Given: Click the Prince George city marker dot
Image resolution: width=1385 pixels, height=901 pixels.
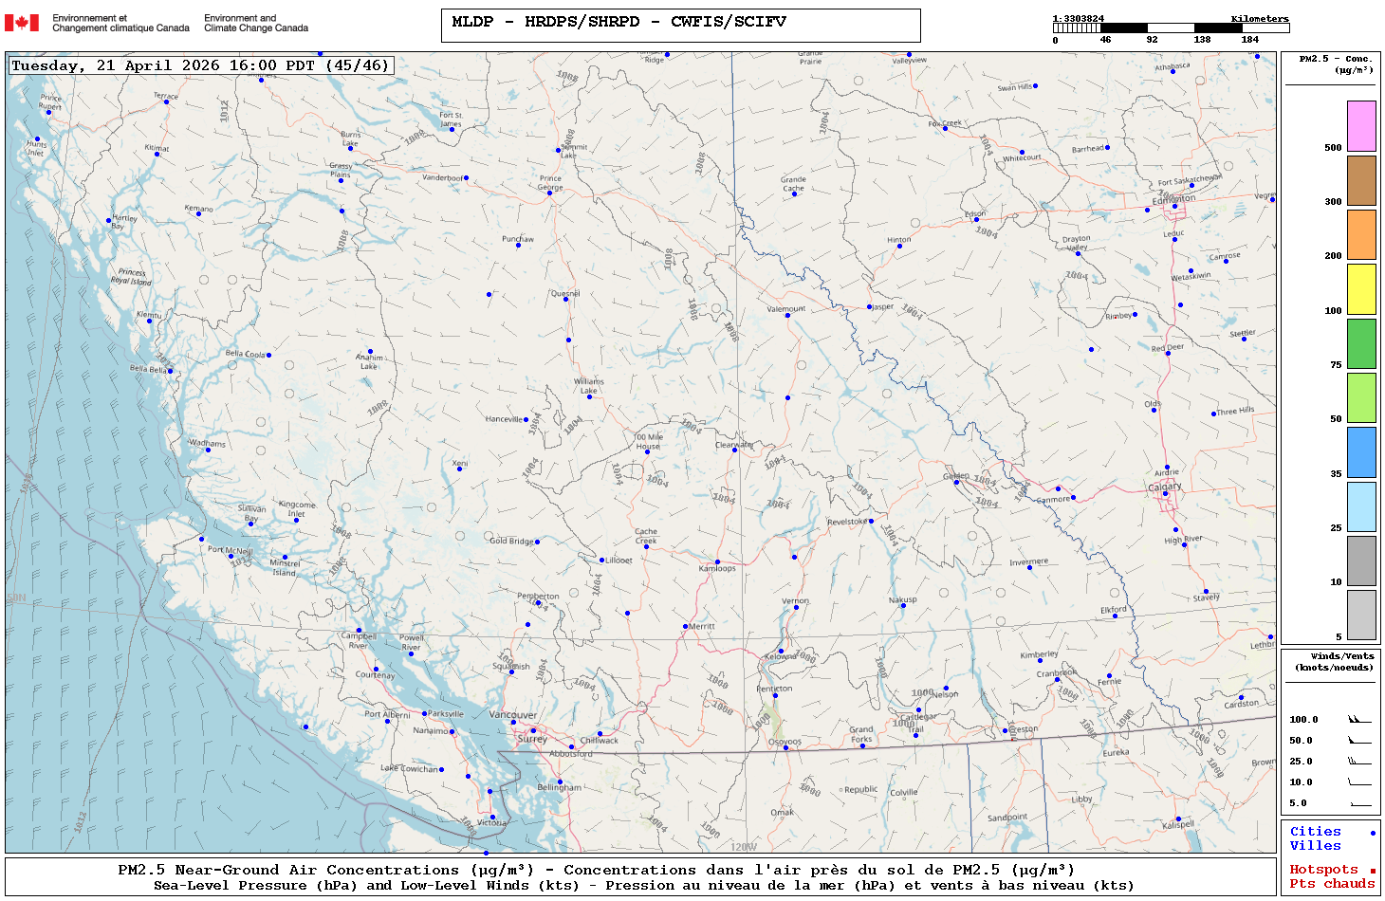Looking at the screenshot, I should [x=549, y=193].
